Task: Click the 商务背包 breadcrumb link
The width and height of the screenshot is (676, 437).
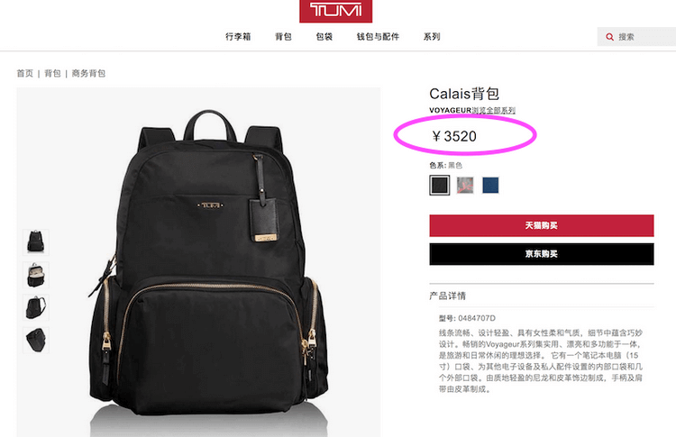Action: [x=88, y=73]
